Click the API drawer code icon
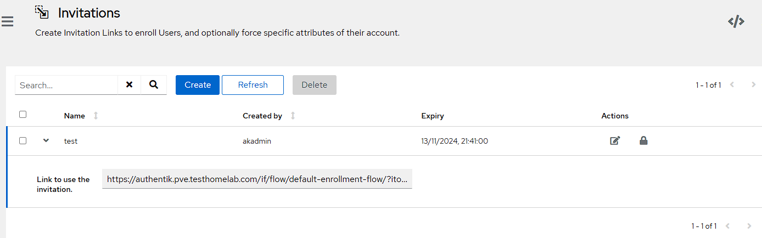This screenshot has width=762, height=238. [x=736, y=22]
